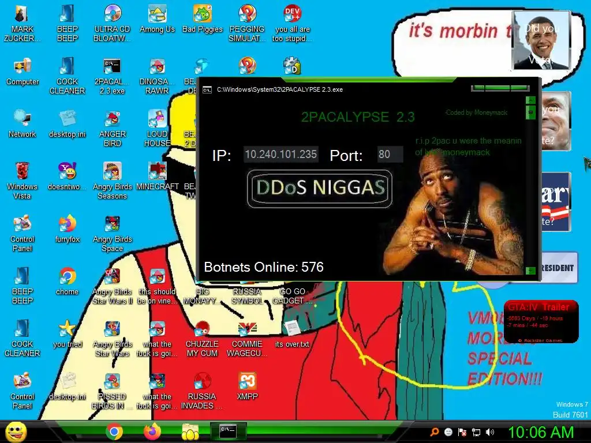Switch to the cmd taskbar button
Image resolution: width=591 pixels, height=443 pixels.
click(x=228, y=431)
